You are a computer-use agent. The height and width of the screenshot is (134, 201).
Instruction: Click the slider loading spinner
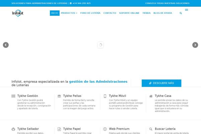click(x=100, y=45)
